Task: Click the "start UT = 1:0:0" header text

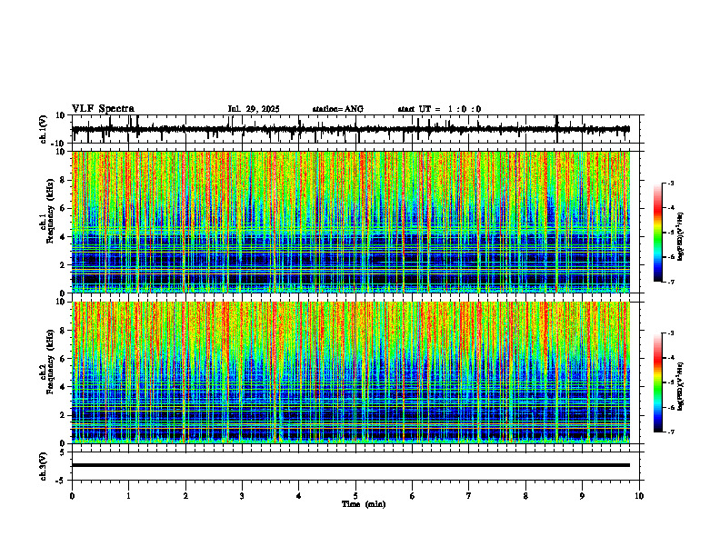Action: click(439, 109)
